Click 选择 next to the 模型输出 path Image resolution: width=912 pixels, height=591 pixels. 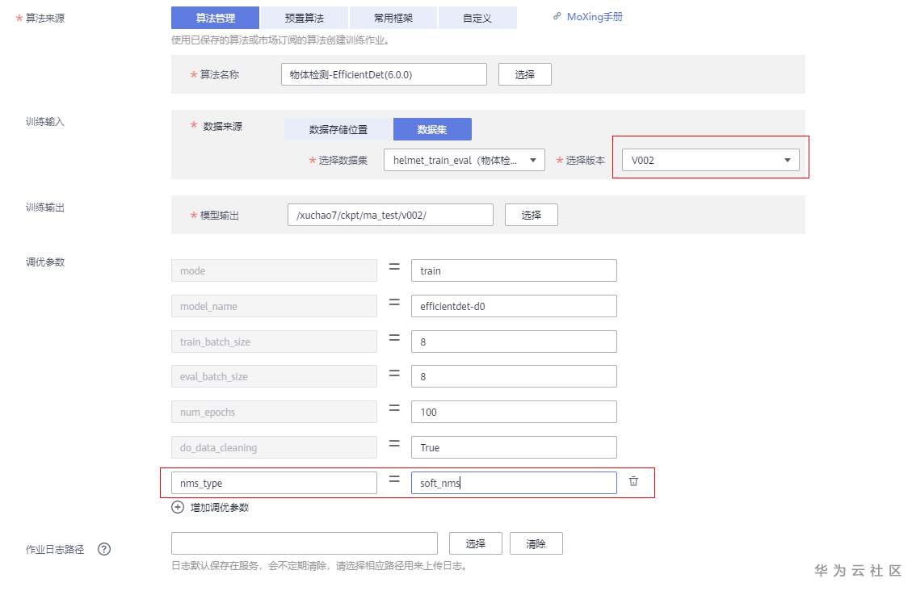click(x=531, y=214)
